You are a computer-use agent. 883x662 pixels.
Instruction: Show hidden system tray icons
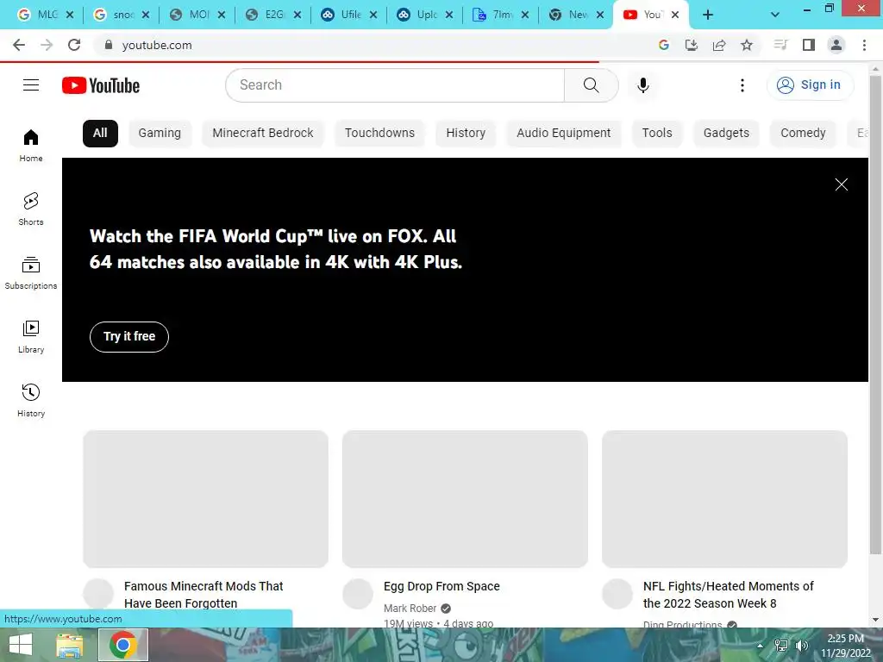tap(760, 646)
